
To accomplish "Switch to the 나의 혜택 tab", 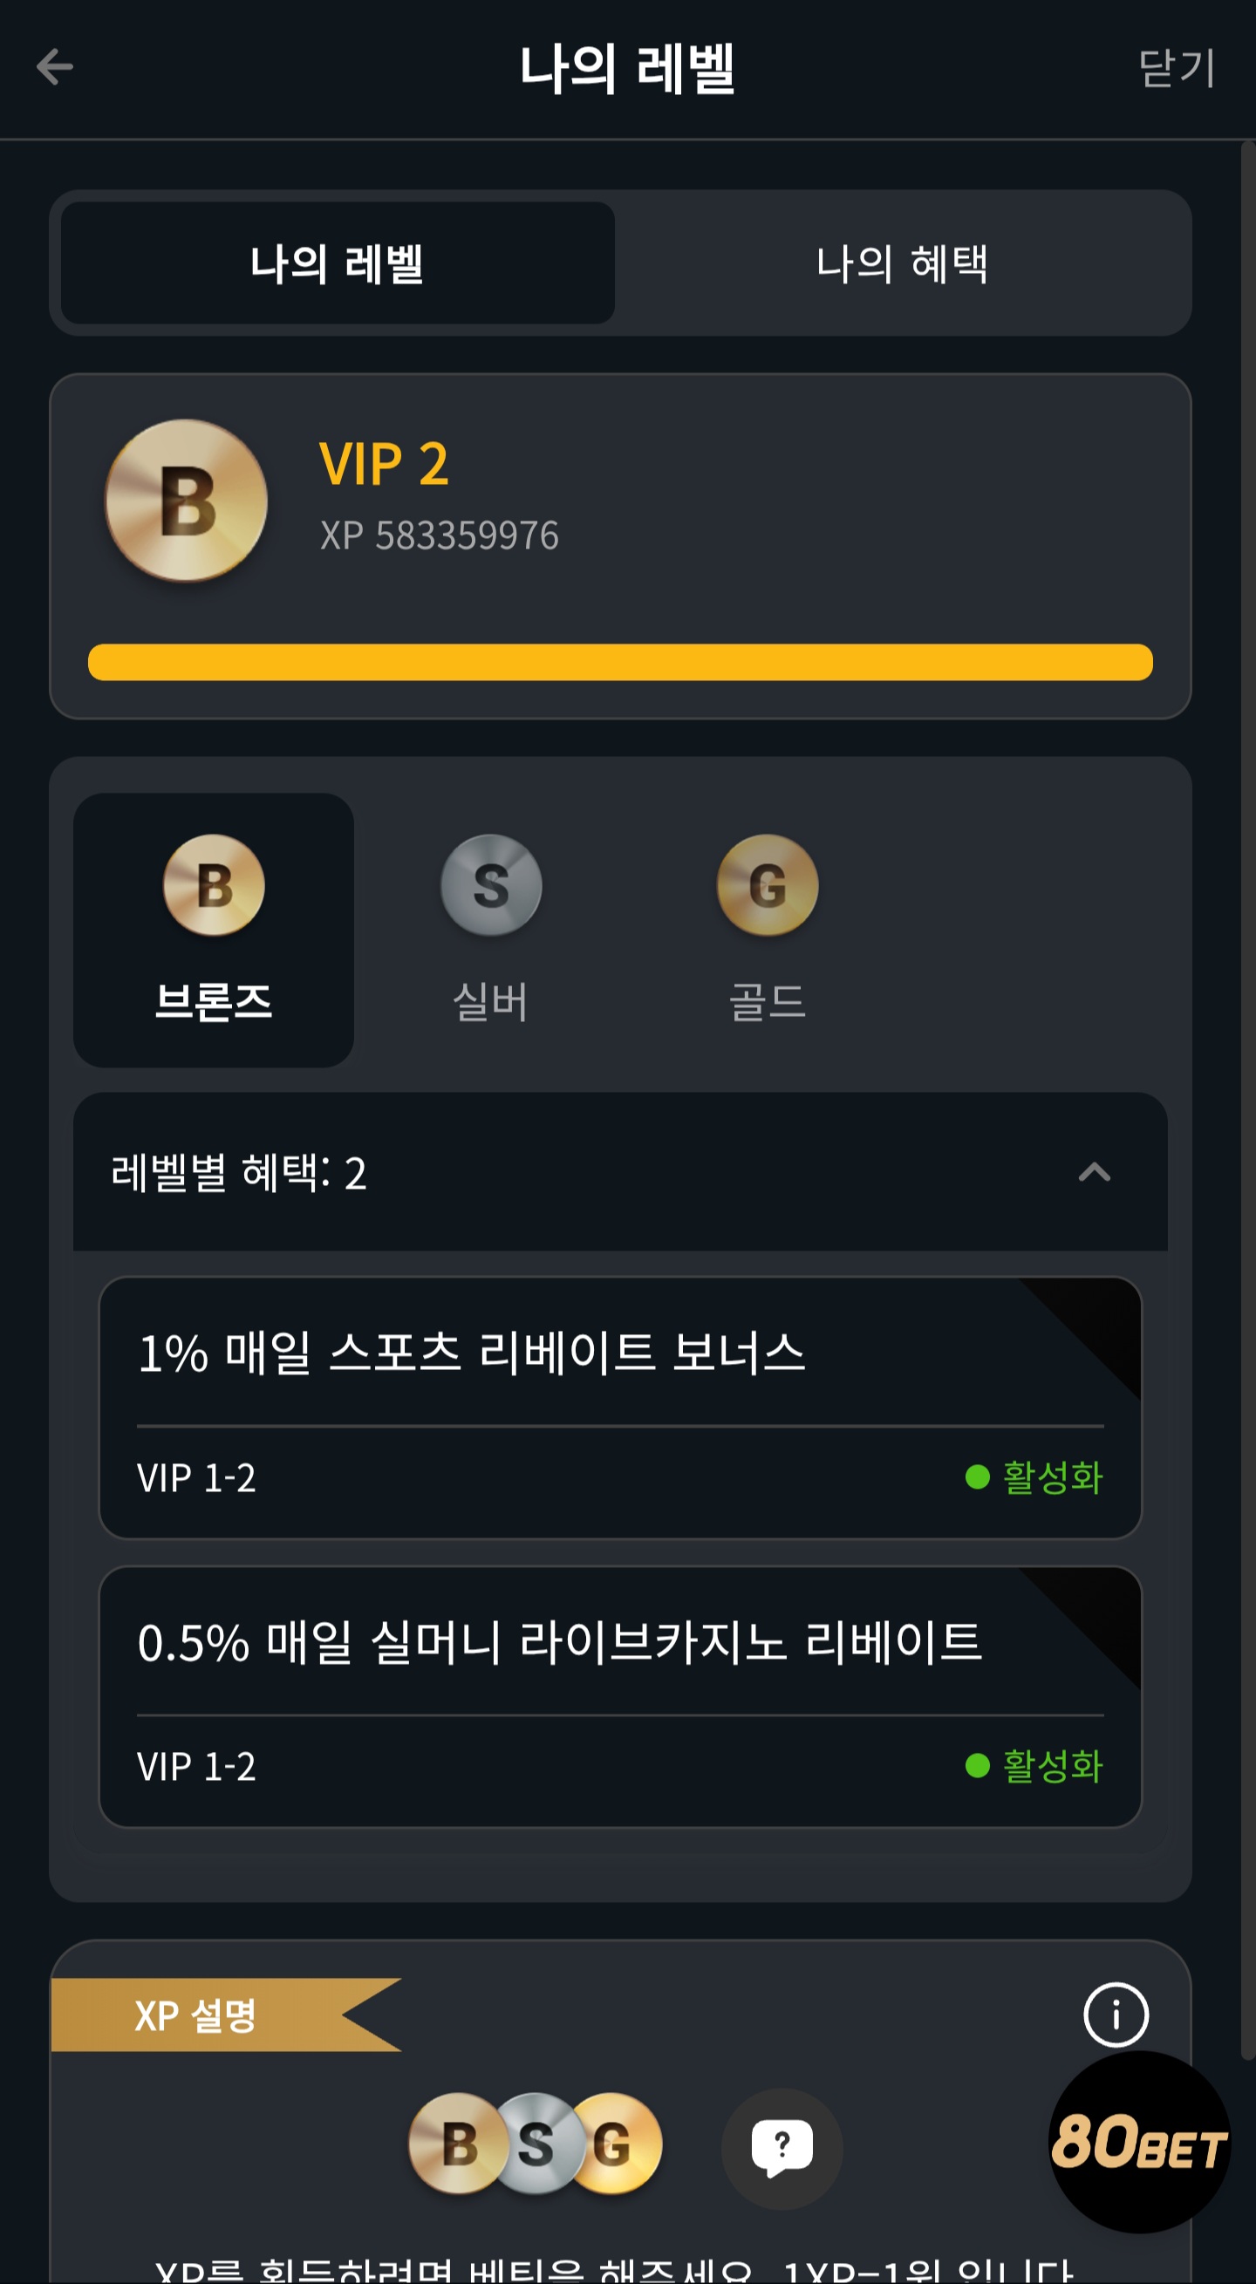I will coord(902,263).
